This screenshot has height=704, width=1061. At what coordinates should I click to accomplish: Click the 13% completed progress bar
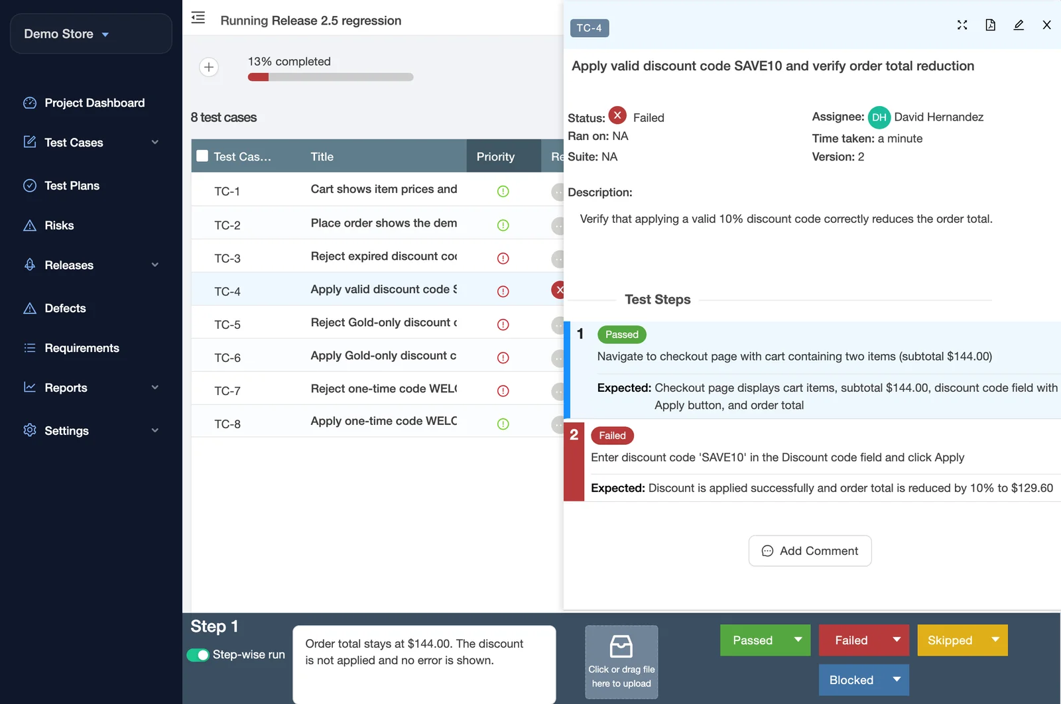[x=331, y=77]
